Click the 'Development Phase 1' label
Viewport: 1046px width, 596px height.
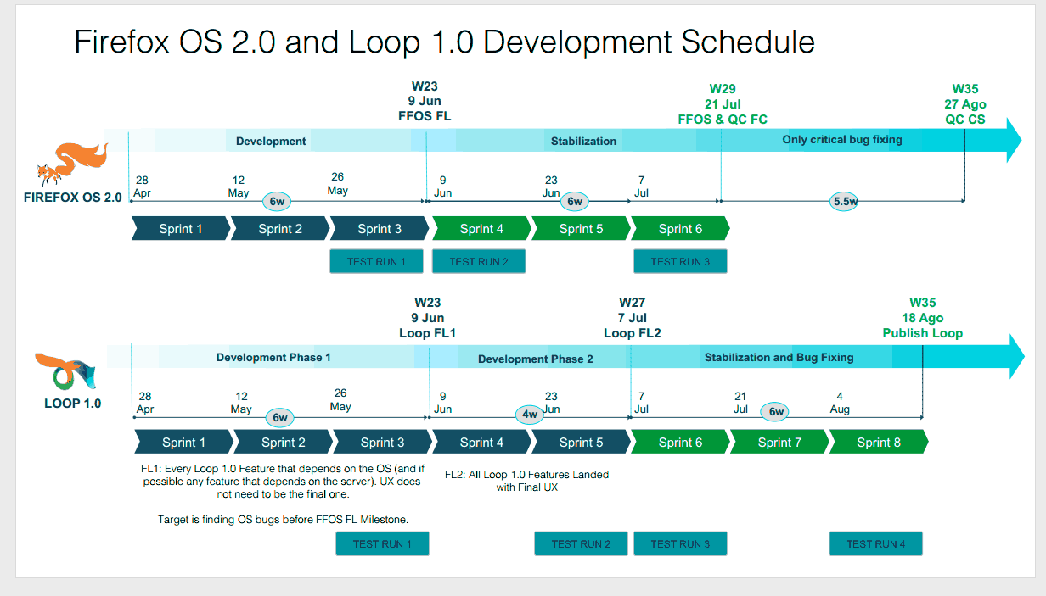[x=273, y=357]
